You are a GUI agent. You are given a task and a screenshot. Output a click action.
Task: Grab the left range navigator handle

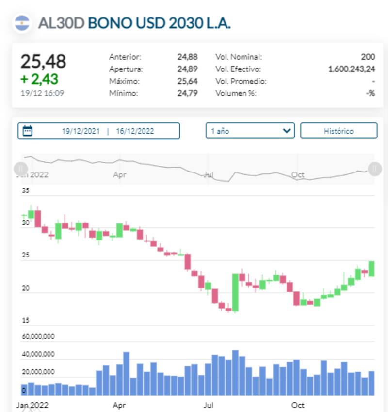[20, 169]
